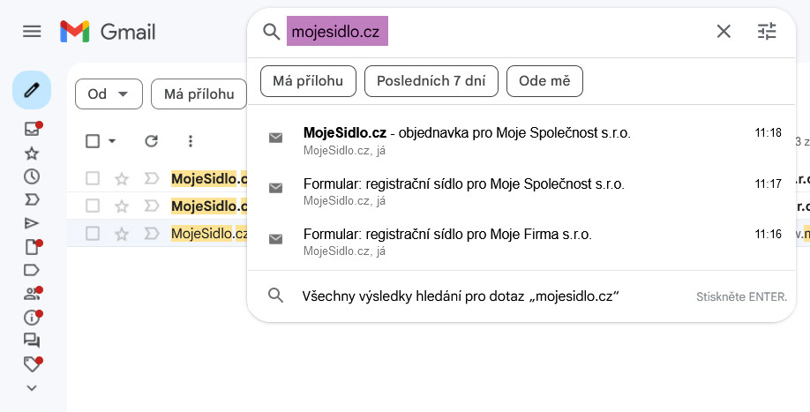Viewport: 810px width, 412px height.
Task: Show all results for mojesidlo.cz
Action: (x=521, y=296)
